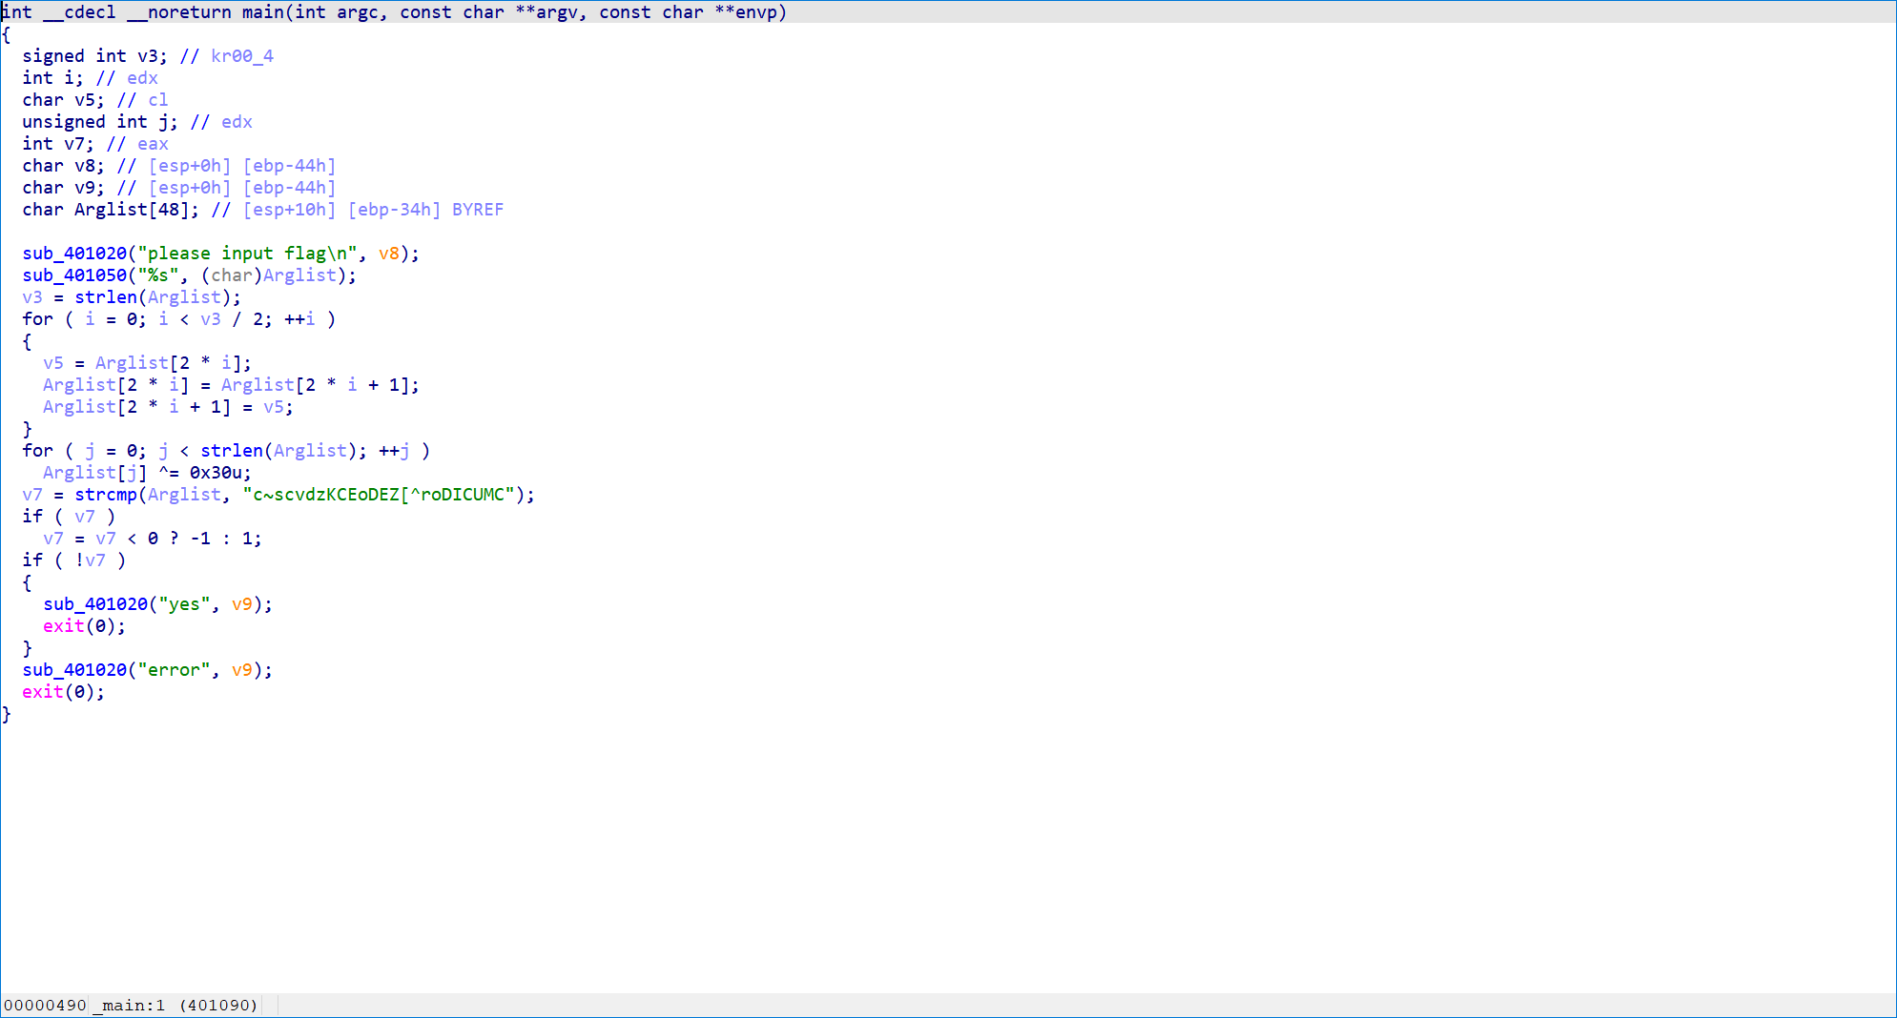Click the strcmp function call
1897x1018 pixels.
(106, 495)
